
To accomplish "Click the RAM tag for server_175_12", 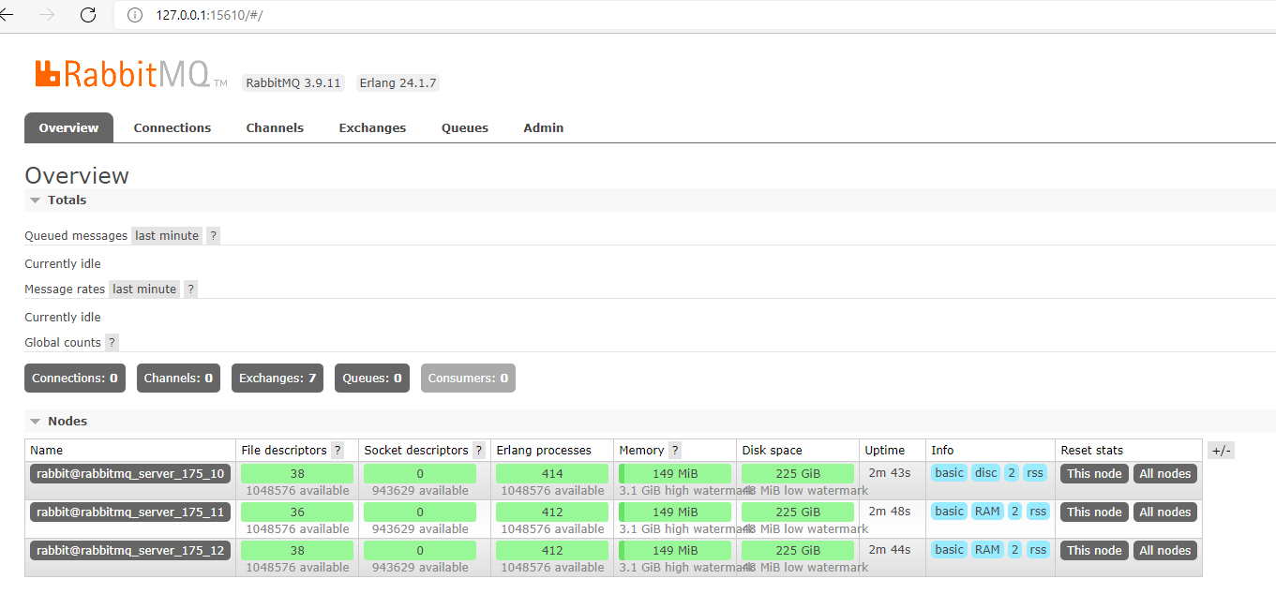I will (x=987, y=550).
